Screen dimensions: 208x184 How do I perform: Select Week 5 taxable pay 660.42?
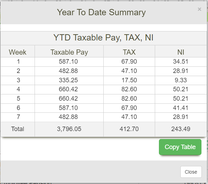tap(69, 99)
